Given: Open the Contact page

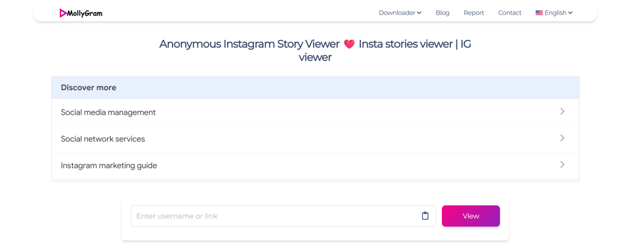Looking at the screenshot, I should (x=510, y=13).
